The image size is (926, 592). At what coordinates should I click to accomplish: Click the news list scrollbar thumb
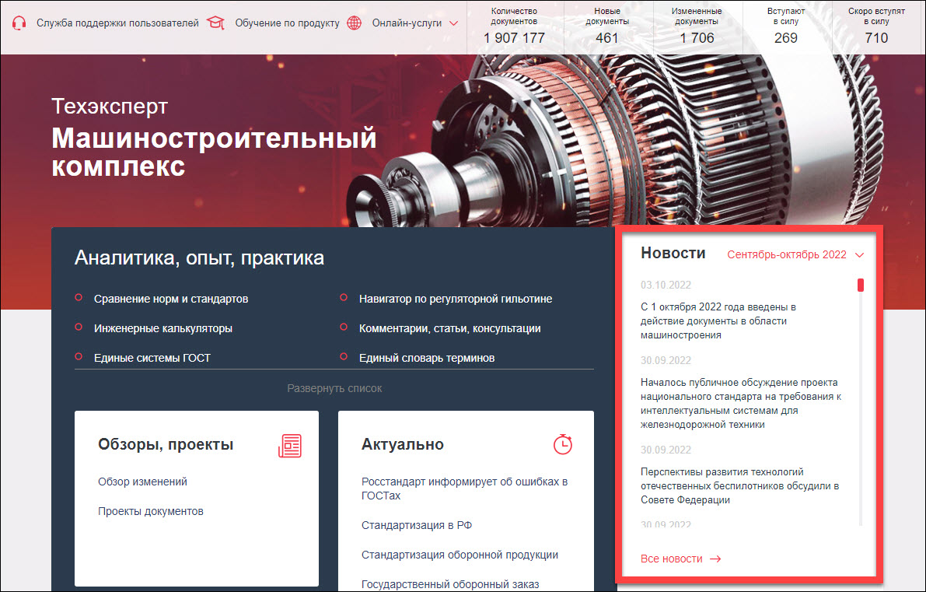click(861, 285)
